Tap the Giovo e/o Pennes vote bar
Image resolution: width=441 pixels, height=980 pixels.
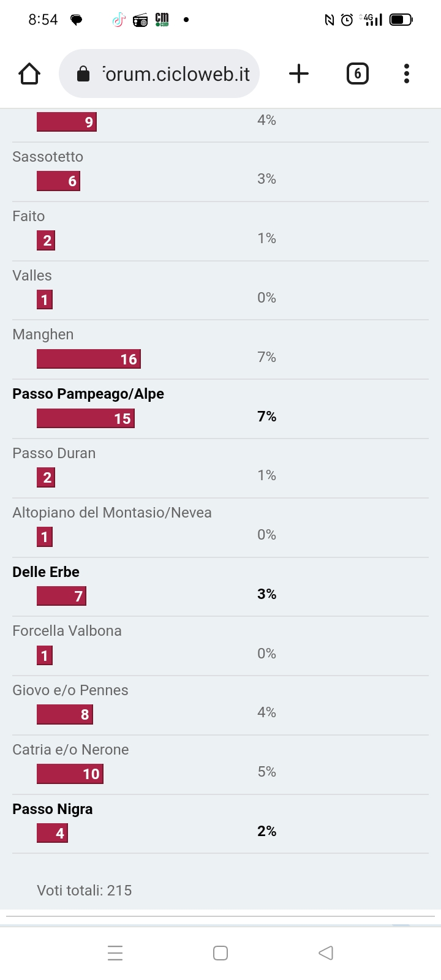point(65,714)
